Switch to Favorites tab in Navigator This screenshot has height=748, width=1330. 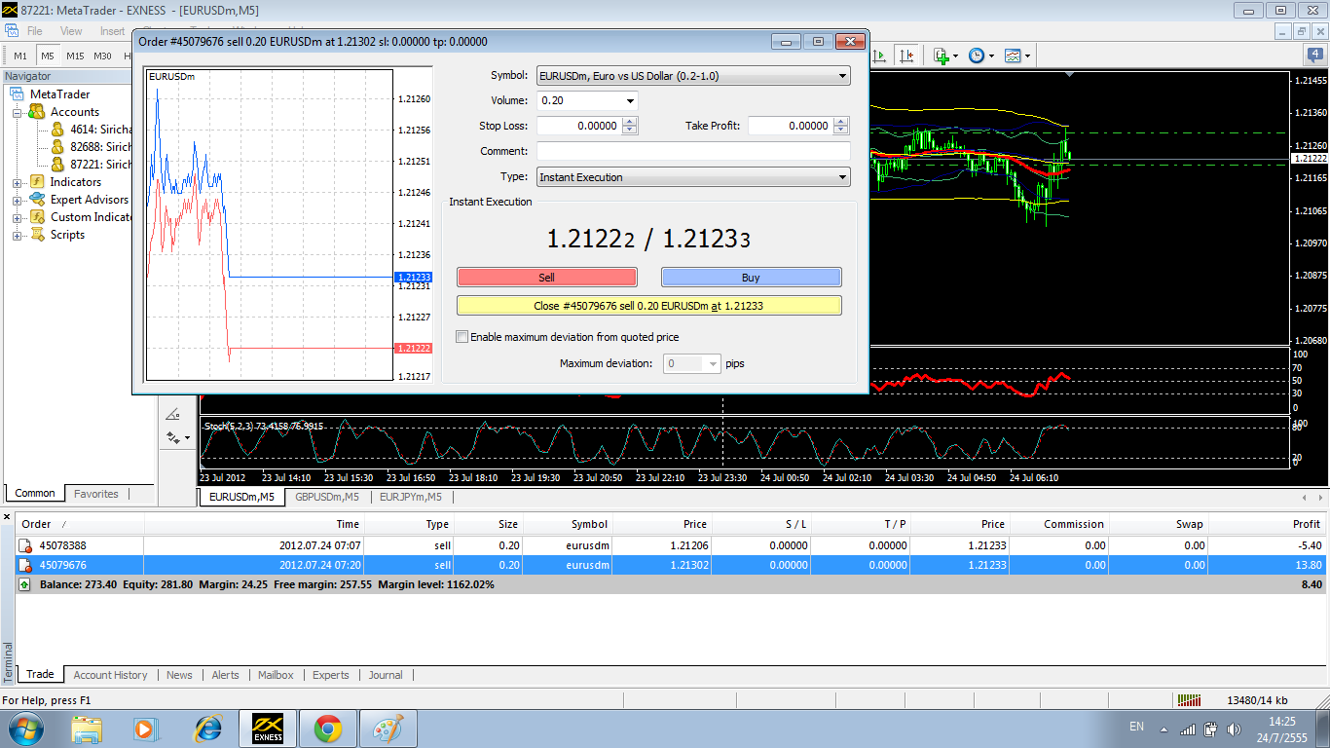click(x=96, y=494)
